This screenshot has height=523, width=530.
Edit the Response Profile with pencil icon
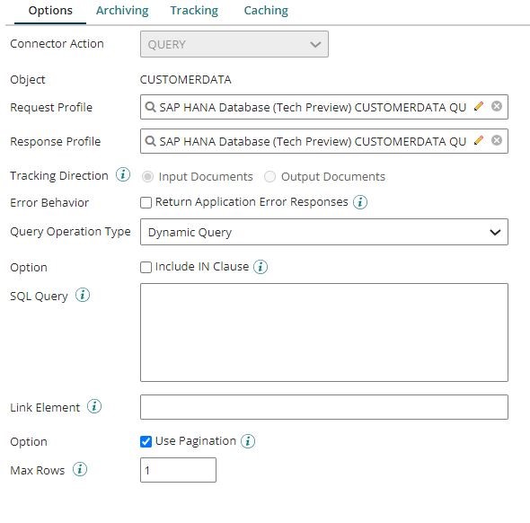[x=478, y=140]
